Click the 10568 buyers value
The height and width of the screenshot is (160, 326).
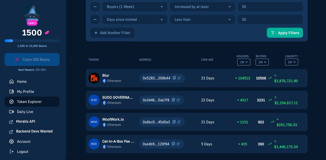point(261,78)
